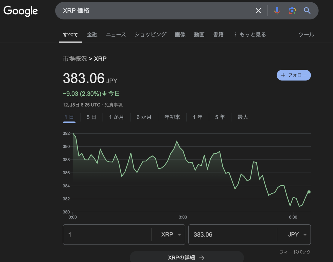Open the 免責事項 disclaimer link
The image size is (333, 262).
pyautogui.click(x=113, y=105)
